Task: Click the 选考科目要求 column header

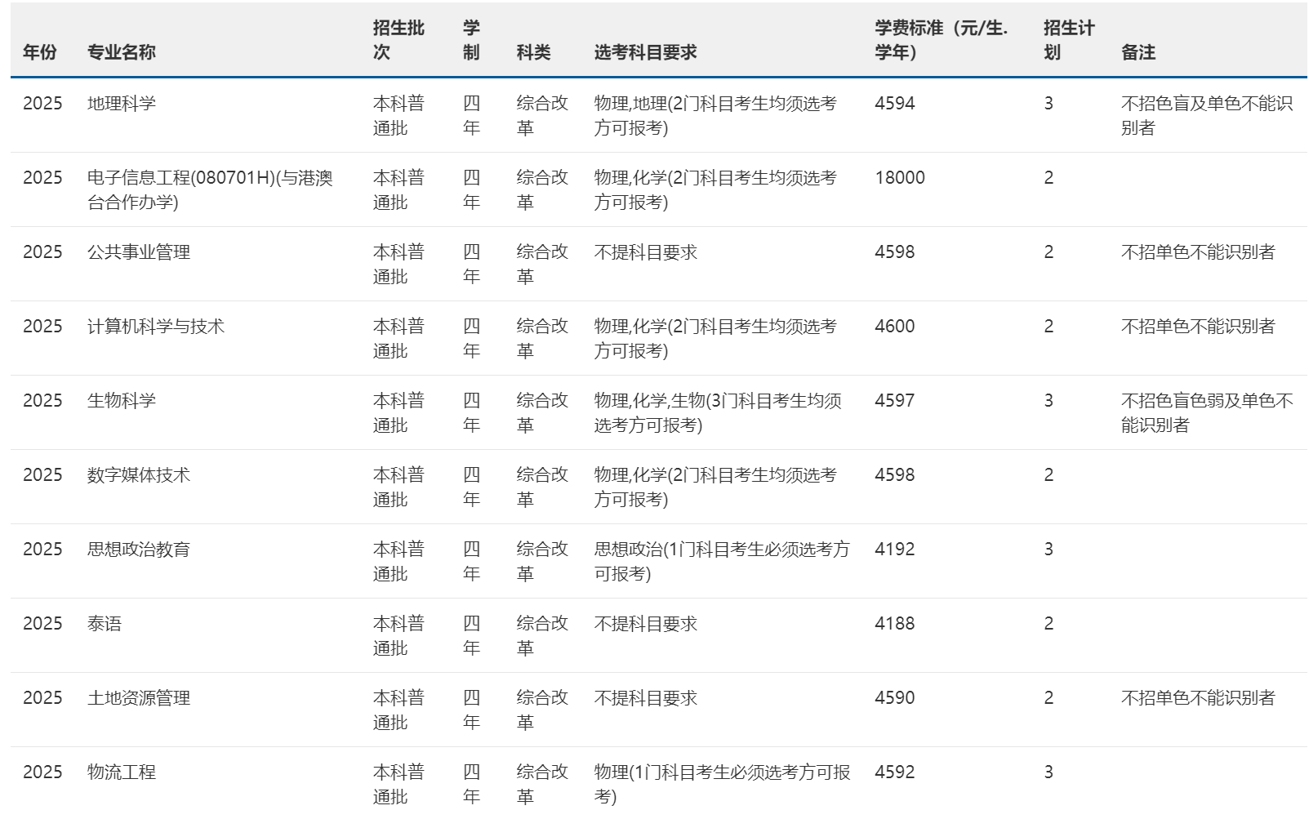Action: [645, 52]
